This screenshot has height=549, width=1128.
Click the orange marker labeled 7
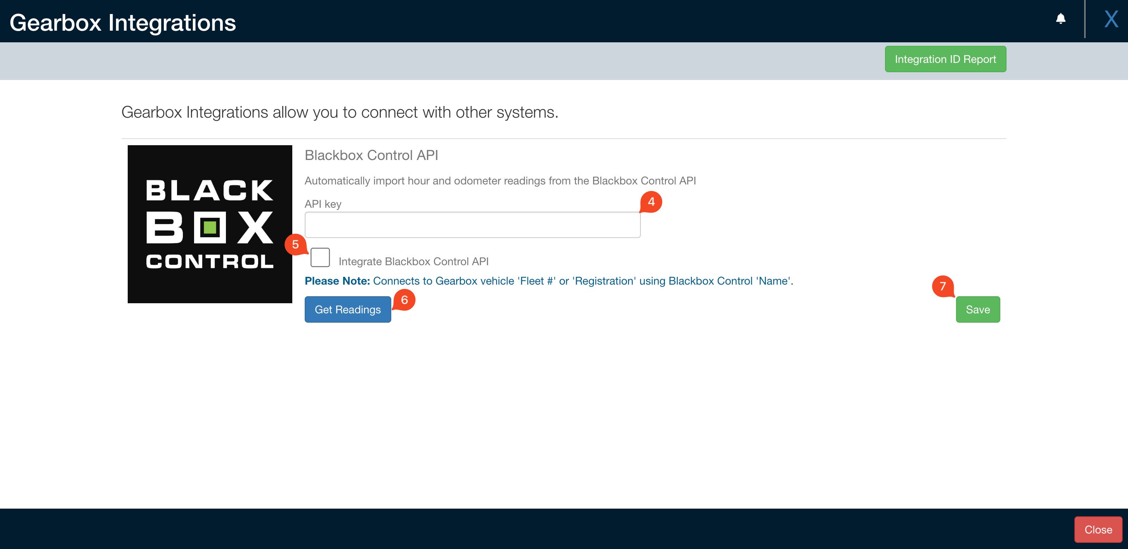942,287
